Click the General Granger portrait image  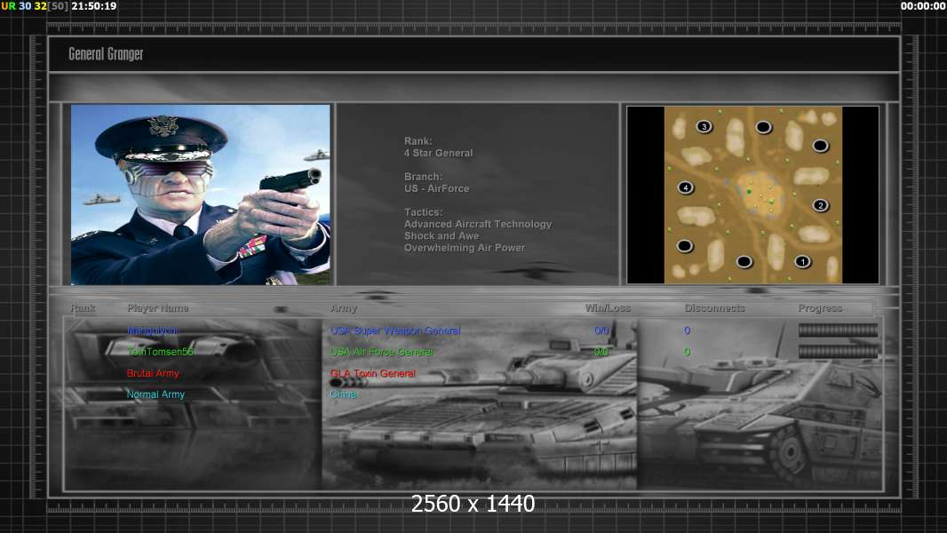[201, 195]
